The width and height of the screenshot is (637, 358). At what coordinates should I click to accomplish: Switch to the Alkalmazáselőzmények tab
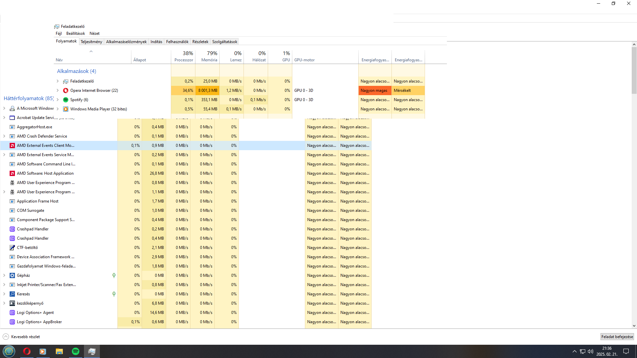point(126,42)
